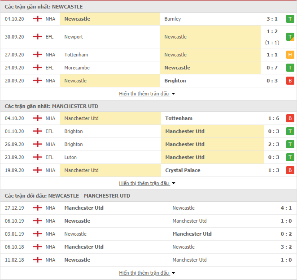Click the red B badge for Manchester Utd–Tottenham

click(290, 118)
